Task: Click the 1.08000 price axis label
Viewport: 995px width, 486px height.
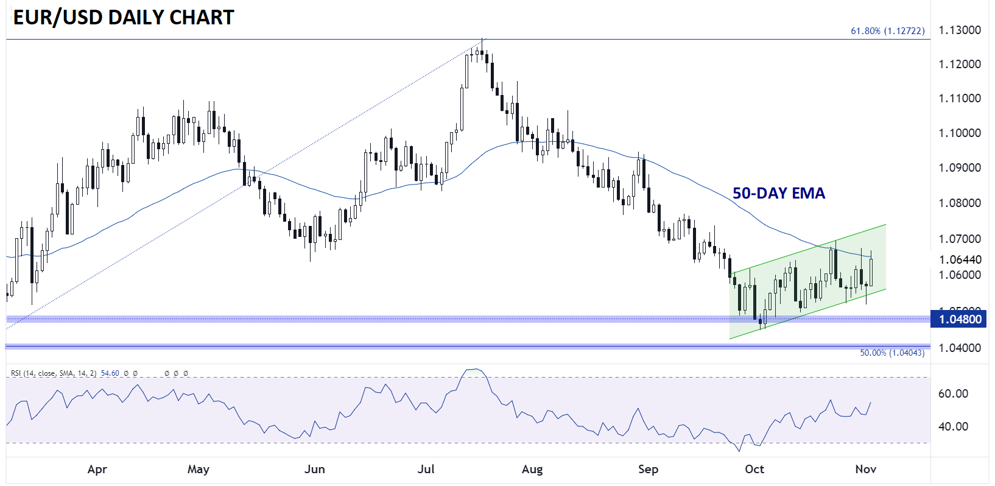Action: (960, 203)
